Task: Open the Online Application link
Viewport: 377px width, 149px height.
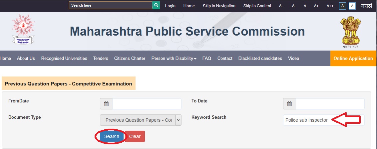Action: point(353,58)
